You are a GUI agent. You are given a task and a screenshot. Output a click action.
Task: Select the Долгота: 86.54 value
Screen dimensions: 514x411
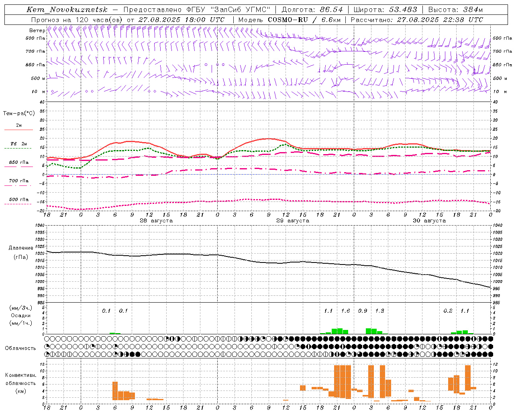(312, 10)
